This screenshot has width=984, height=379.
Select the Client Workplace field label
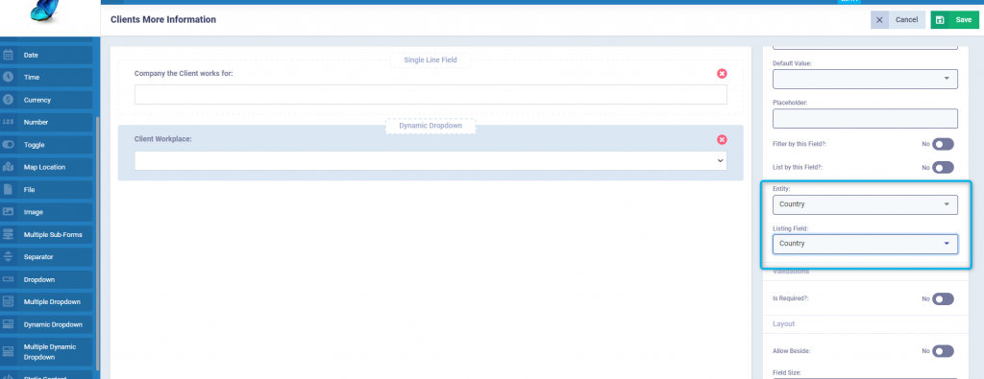[162, 139]
